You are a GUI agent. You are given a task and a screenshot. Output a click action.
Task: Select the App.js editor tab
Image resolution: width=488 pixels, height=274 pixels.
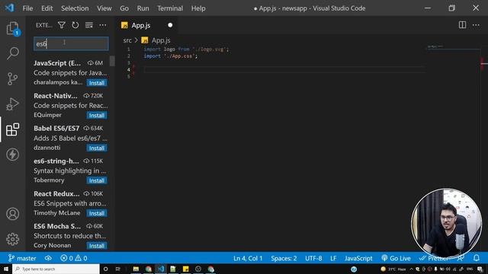(x=146, y=25)
